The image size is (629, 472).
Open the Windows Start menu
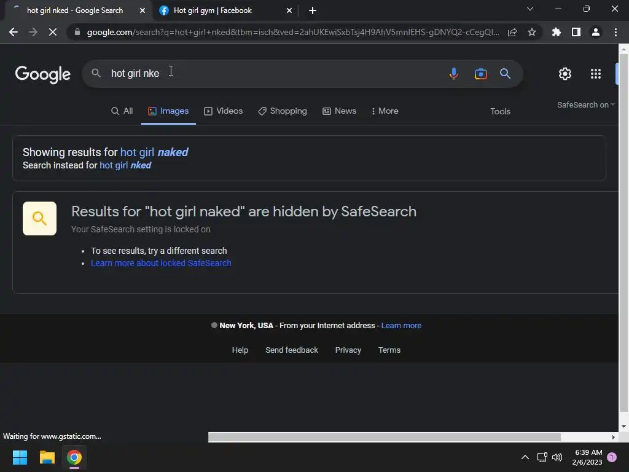point(20,457)
